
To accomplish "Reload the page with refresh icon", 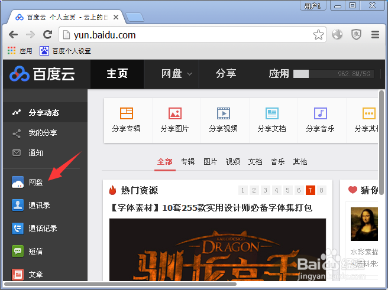I will 47,35.
